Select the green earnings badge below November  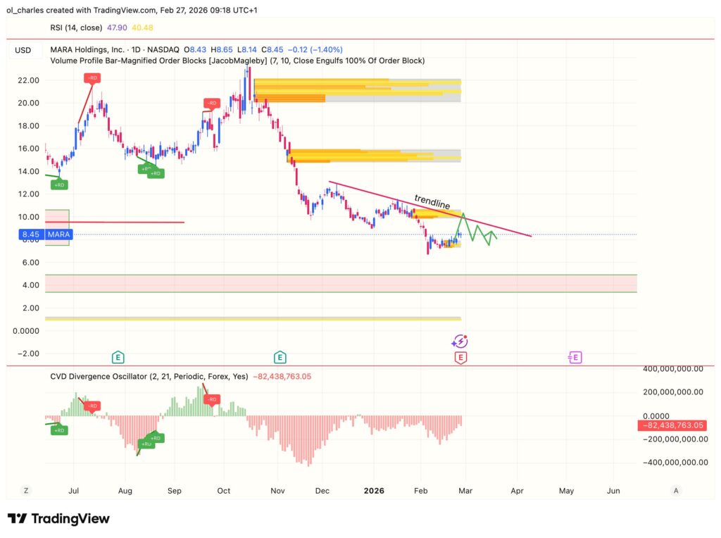tap(280, 357)
